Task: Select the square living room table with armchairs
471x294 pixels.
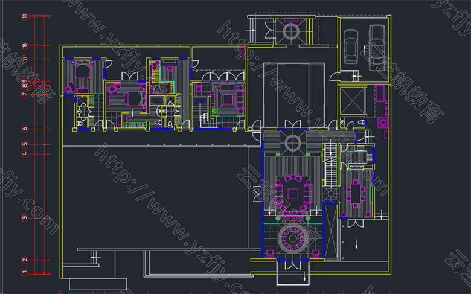Action: tap(293, 193)
